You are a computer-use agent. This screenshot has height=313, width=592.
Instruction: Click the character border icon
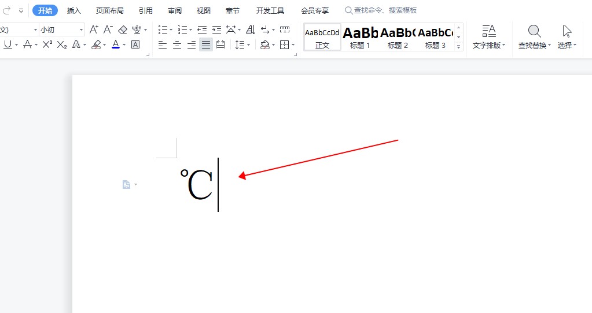tap(135, 44)
